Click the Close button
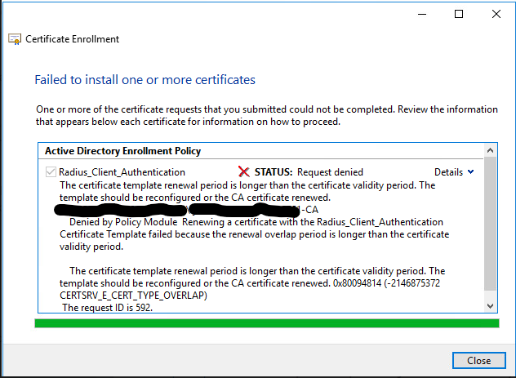This screenshot has width=516, height=378. pyautogui.click(x=478, y=361)
